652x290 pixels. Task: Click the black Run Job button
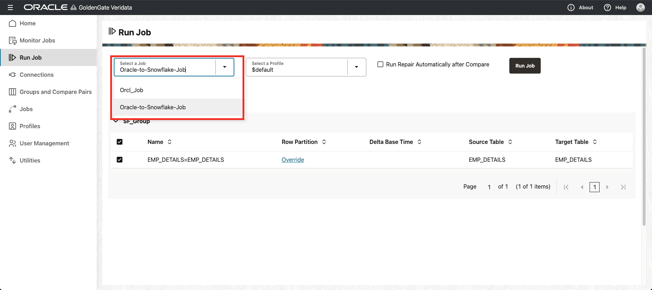(525, 66)
